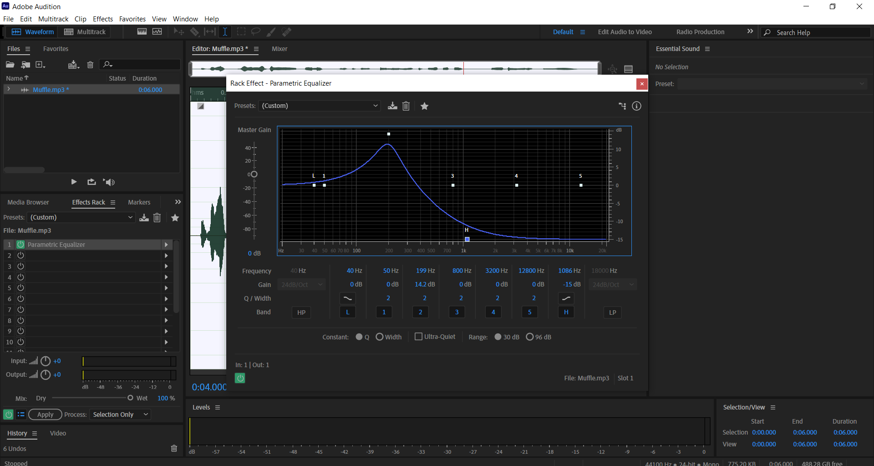Select the Move tool in the toolbar
Image resolution: width=874 pixels, height=466 pixels.
pyautogui.click(x=179, y=31)
